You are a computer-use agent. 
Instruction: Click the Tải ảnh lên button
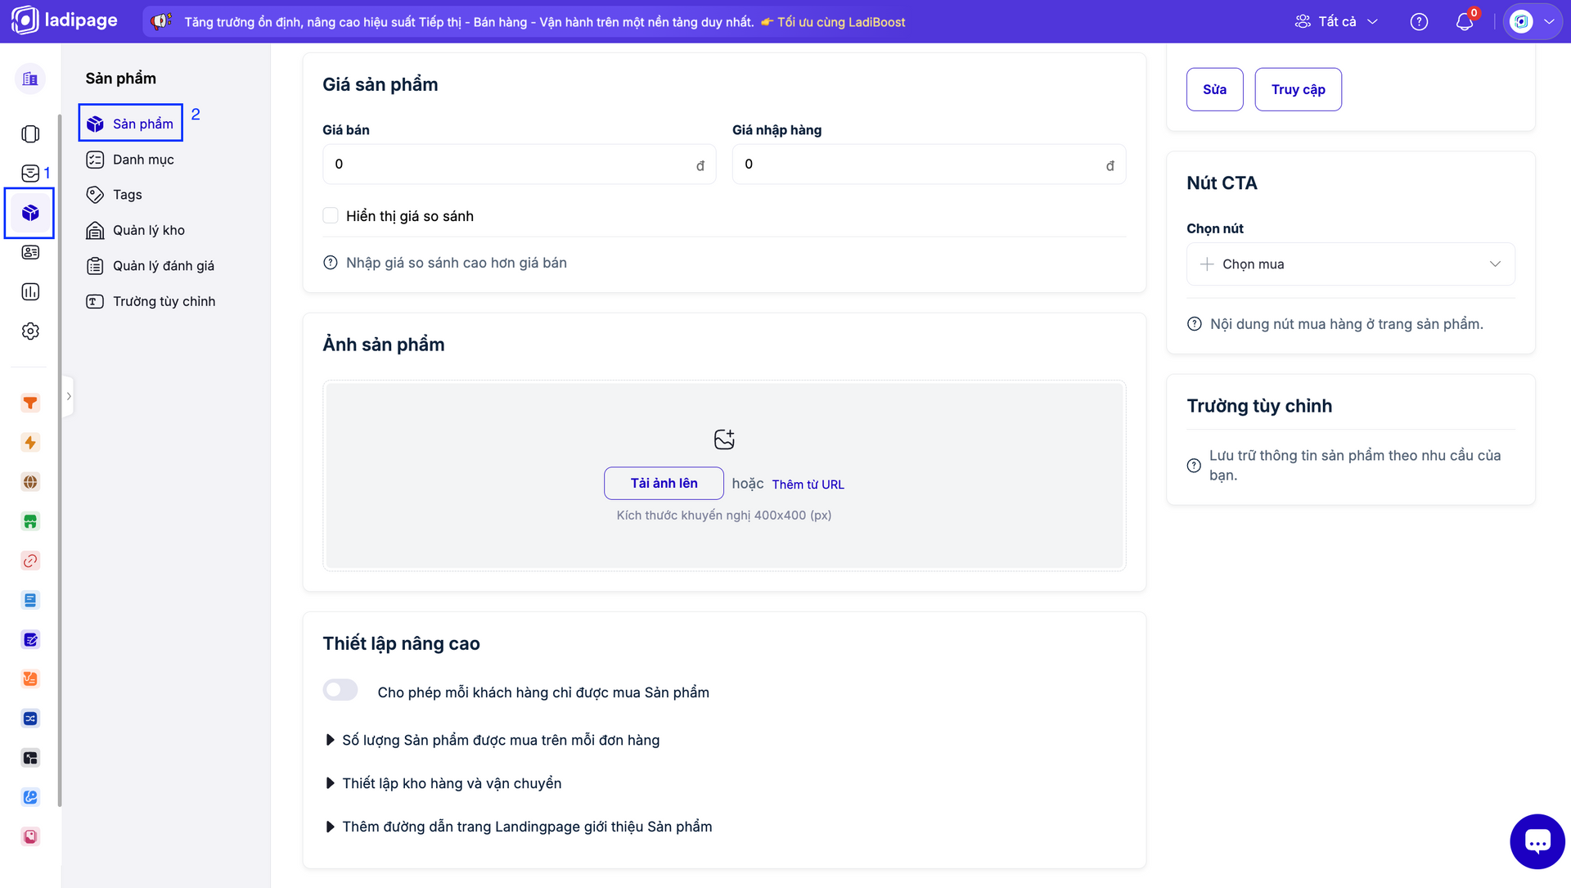[664, 484]
